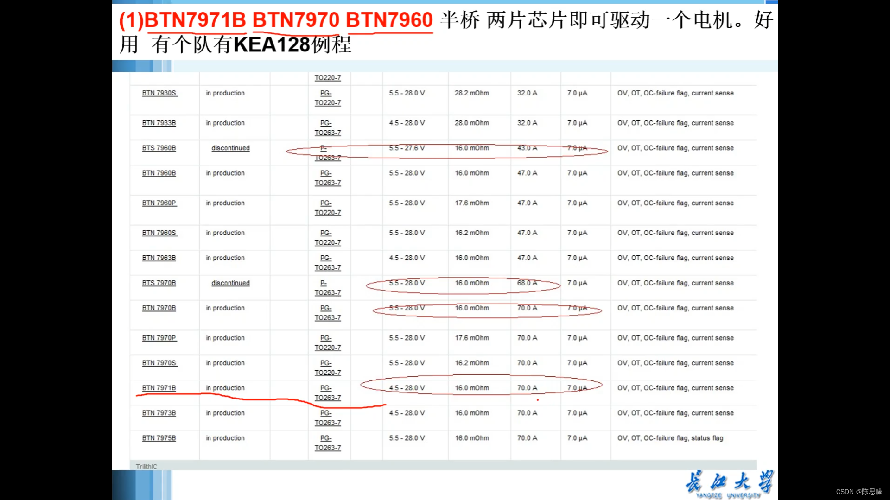The image size is (890, 500).
Task: Open the BTN 7960S product link
Action: click(159, 233)
